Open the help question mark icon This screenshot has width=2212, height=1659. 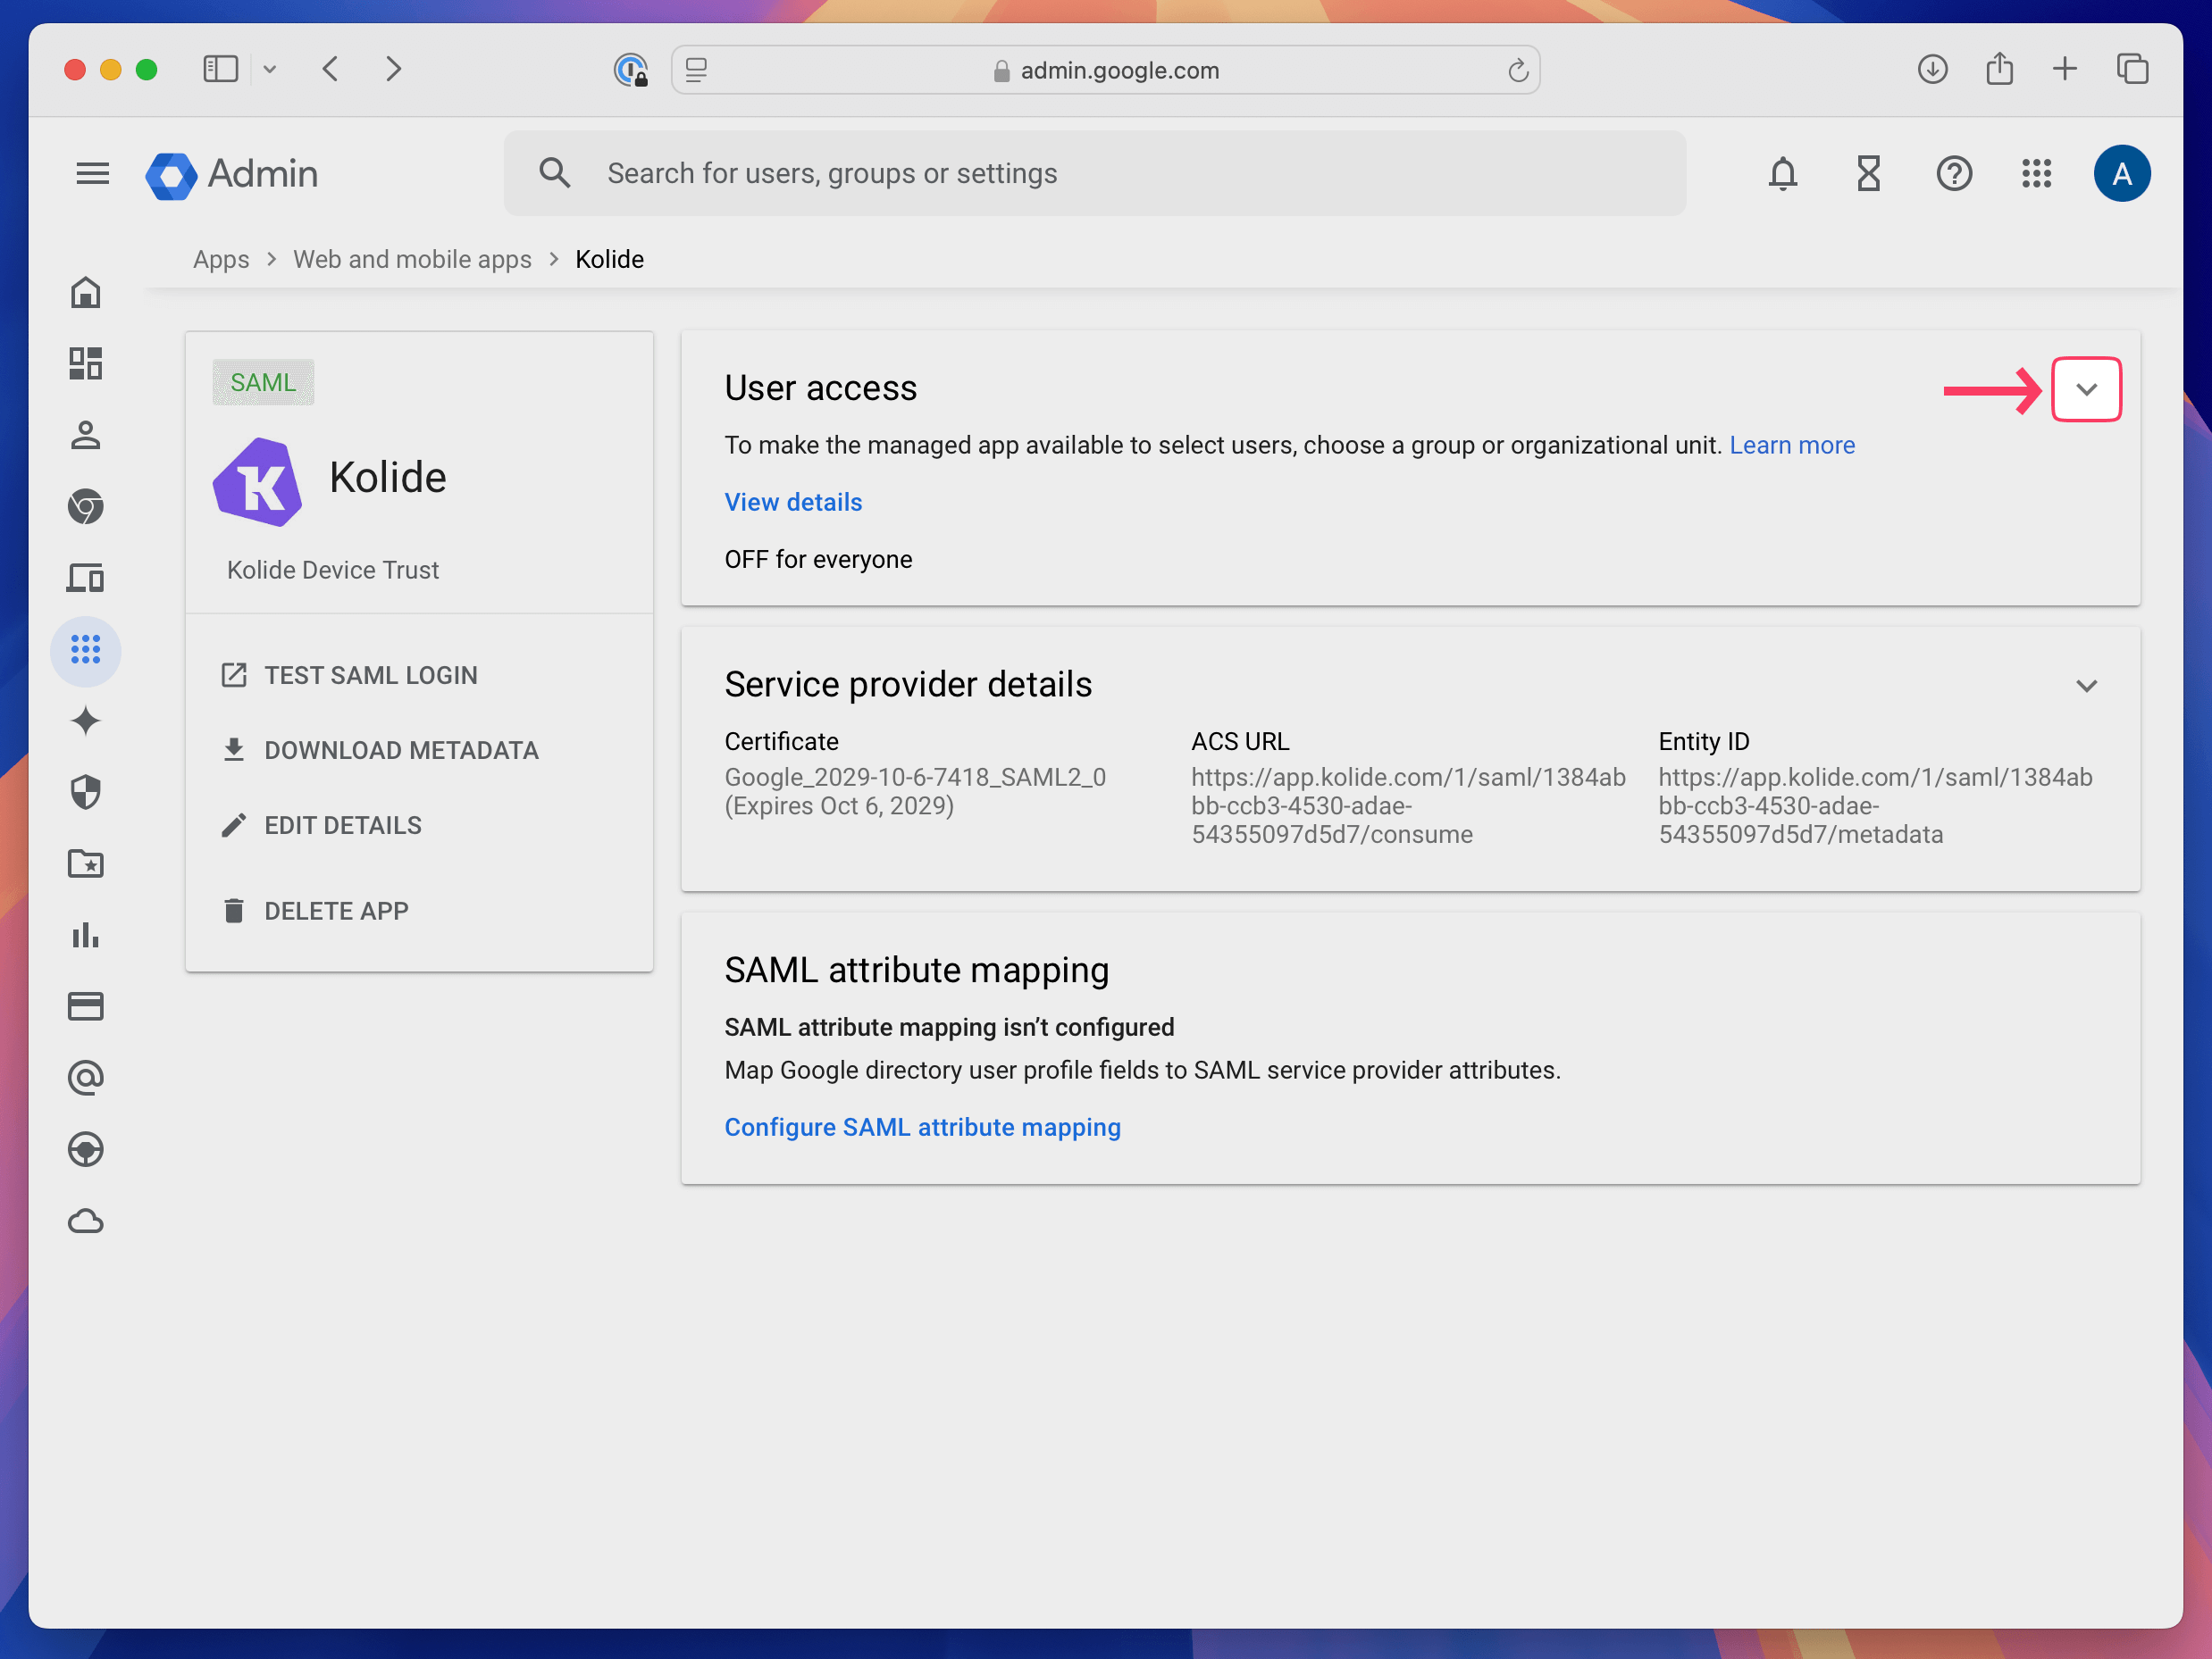pos(1953,174)
